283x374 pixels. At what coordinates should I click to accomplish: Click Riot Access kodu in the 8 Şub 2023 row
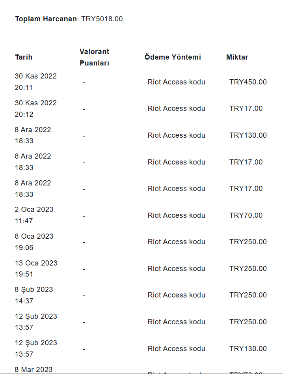pyautogui.click(x=176, y=295)
